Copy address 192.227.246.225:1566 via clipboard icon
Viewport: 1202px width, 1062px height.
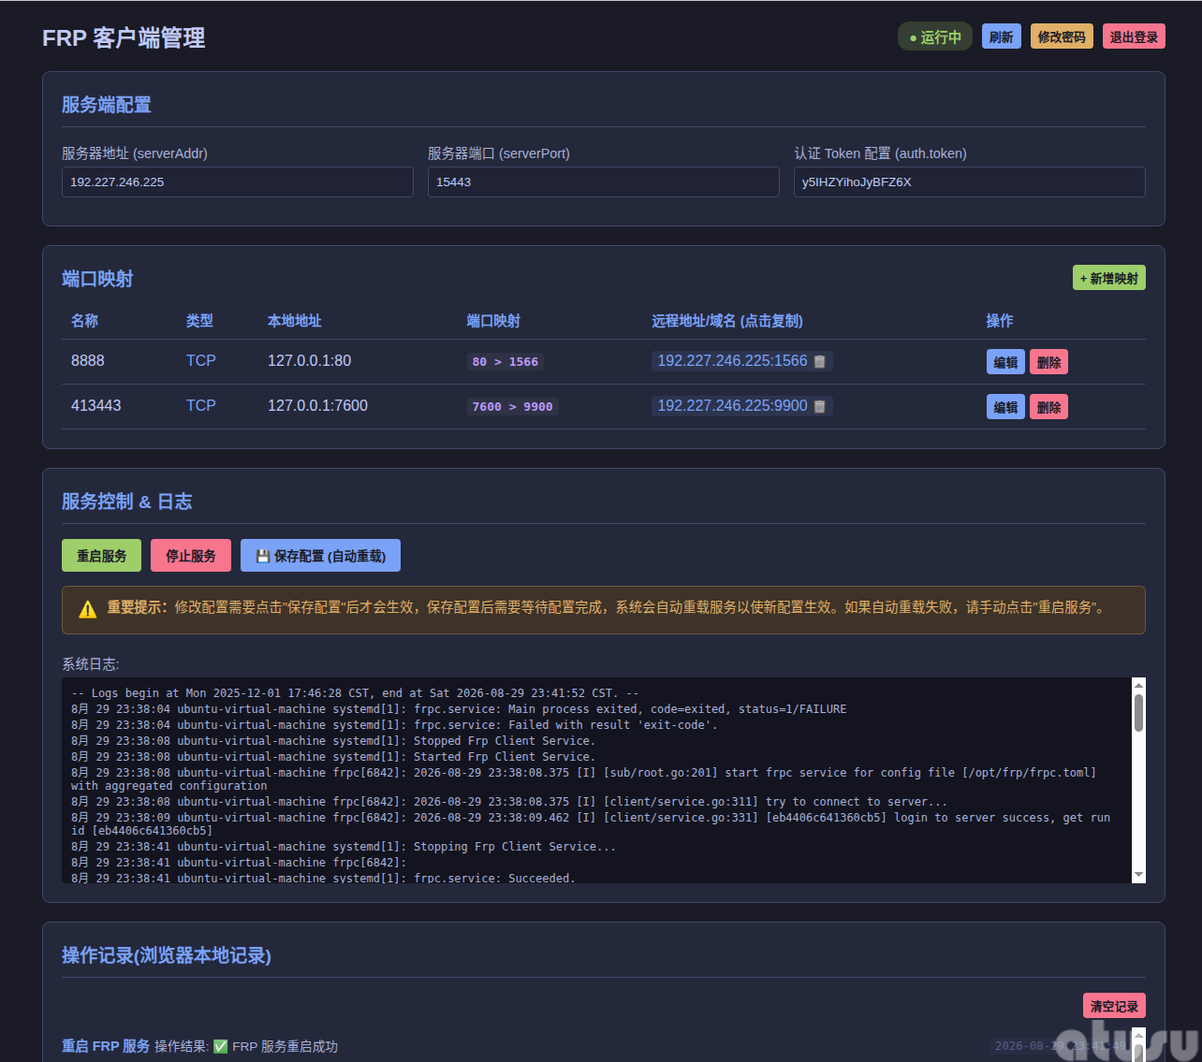(820, 361)
